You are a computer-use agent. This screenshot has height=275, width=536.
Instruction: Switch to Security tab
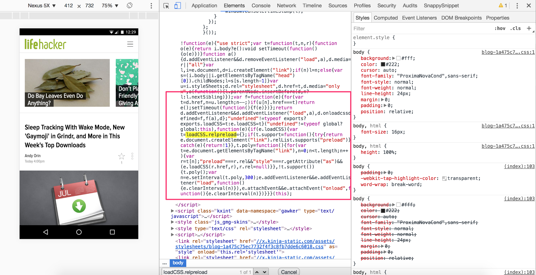click(386, 6)
